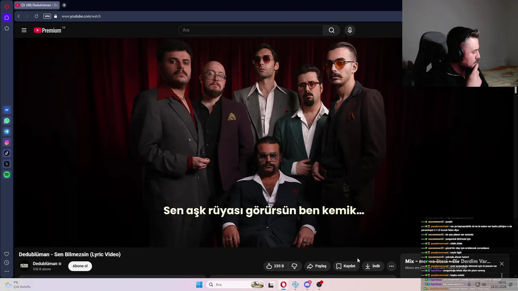Open the Opera sidebar home workspace icon
The image size is (518, 291).
pos(6,17)
